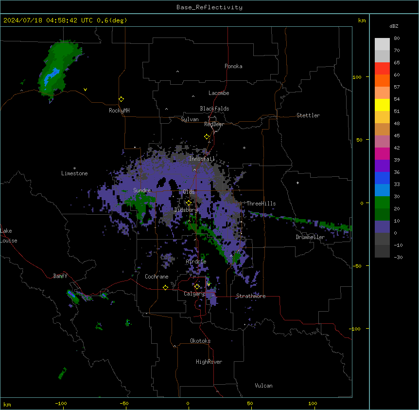The height and width of the screenshot is (410, 419).
Task: Click the Cochrane city label
Action: 157,277
